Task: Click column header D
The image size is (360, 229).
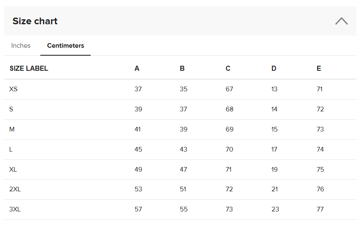Action: click(x=274, y=69)
